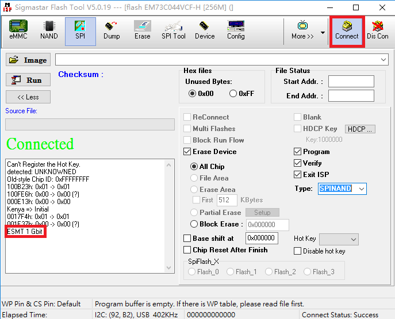
Task: Click the HDCP ... button
Action: [360, 129]
